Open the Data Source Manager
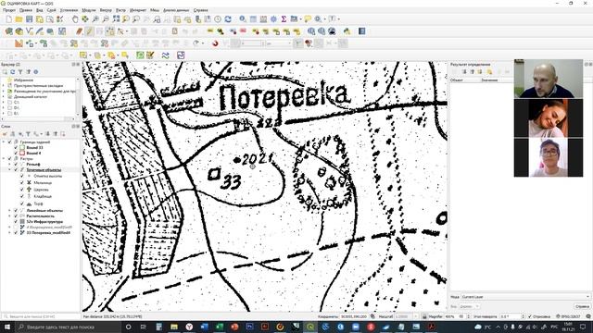The width and height of the screenshot is (593, 333). pos(8,31)
